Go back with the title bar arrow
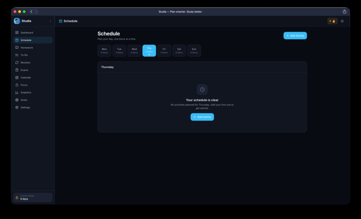 [x=31, y=12]
